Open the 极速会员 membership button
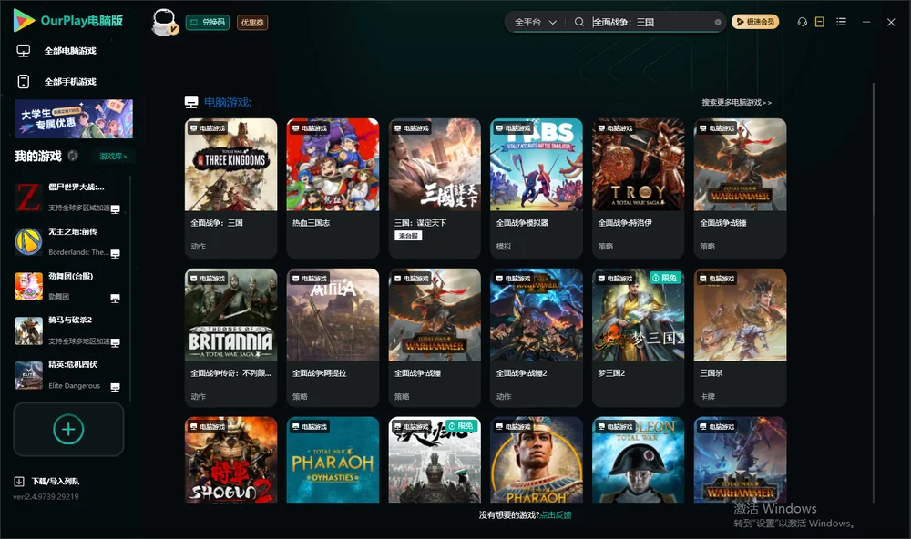 pyautogui.click(x=755, y=22)
